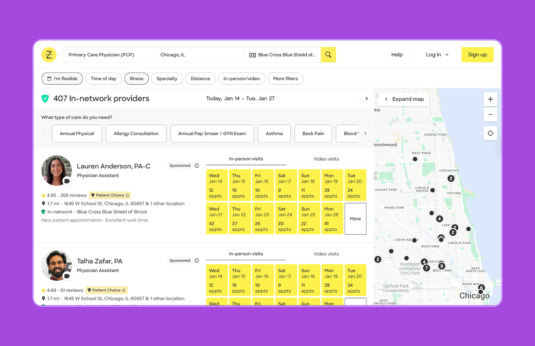Click the yellow search magnifier button

328,55
